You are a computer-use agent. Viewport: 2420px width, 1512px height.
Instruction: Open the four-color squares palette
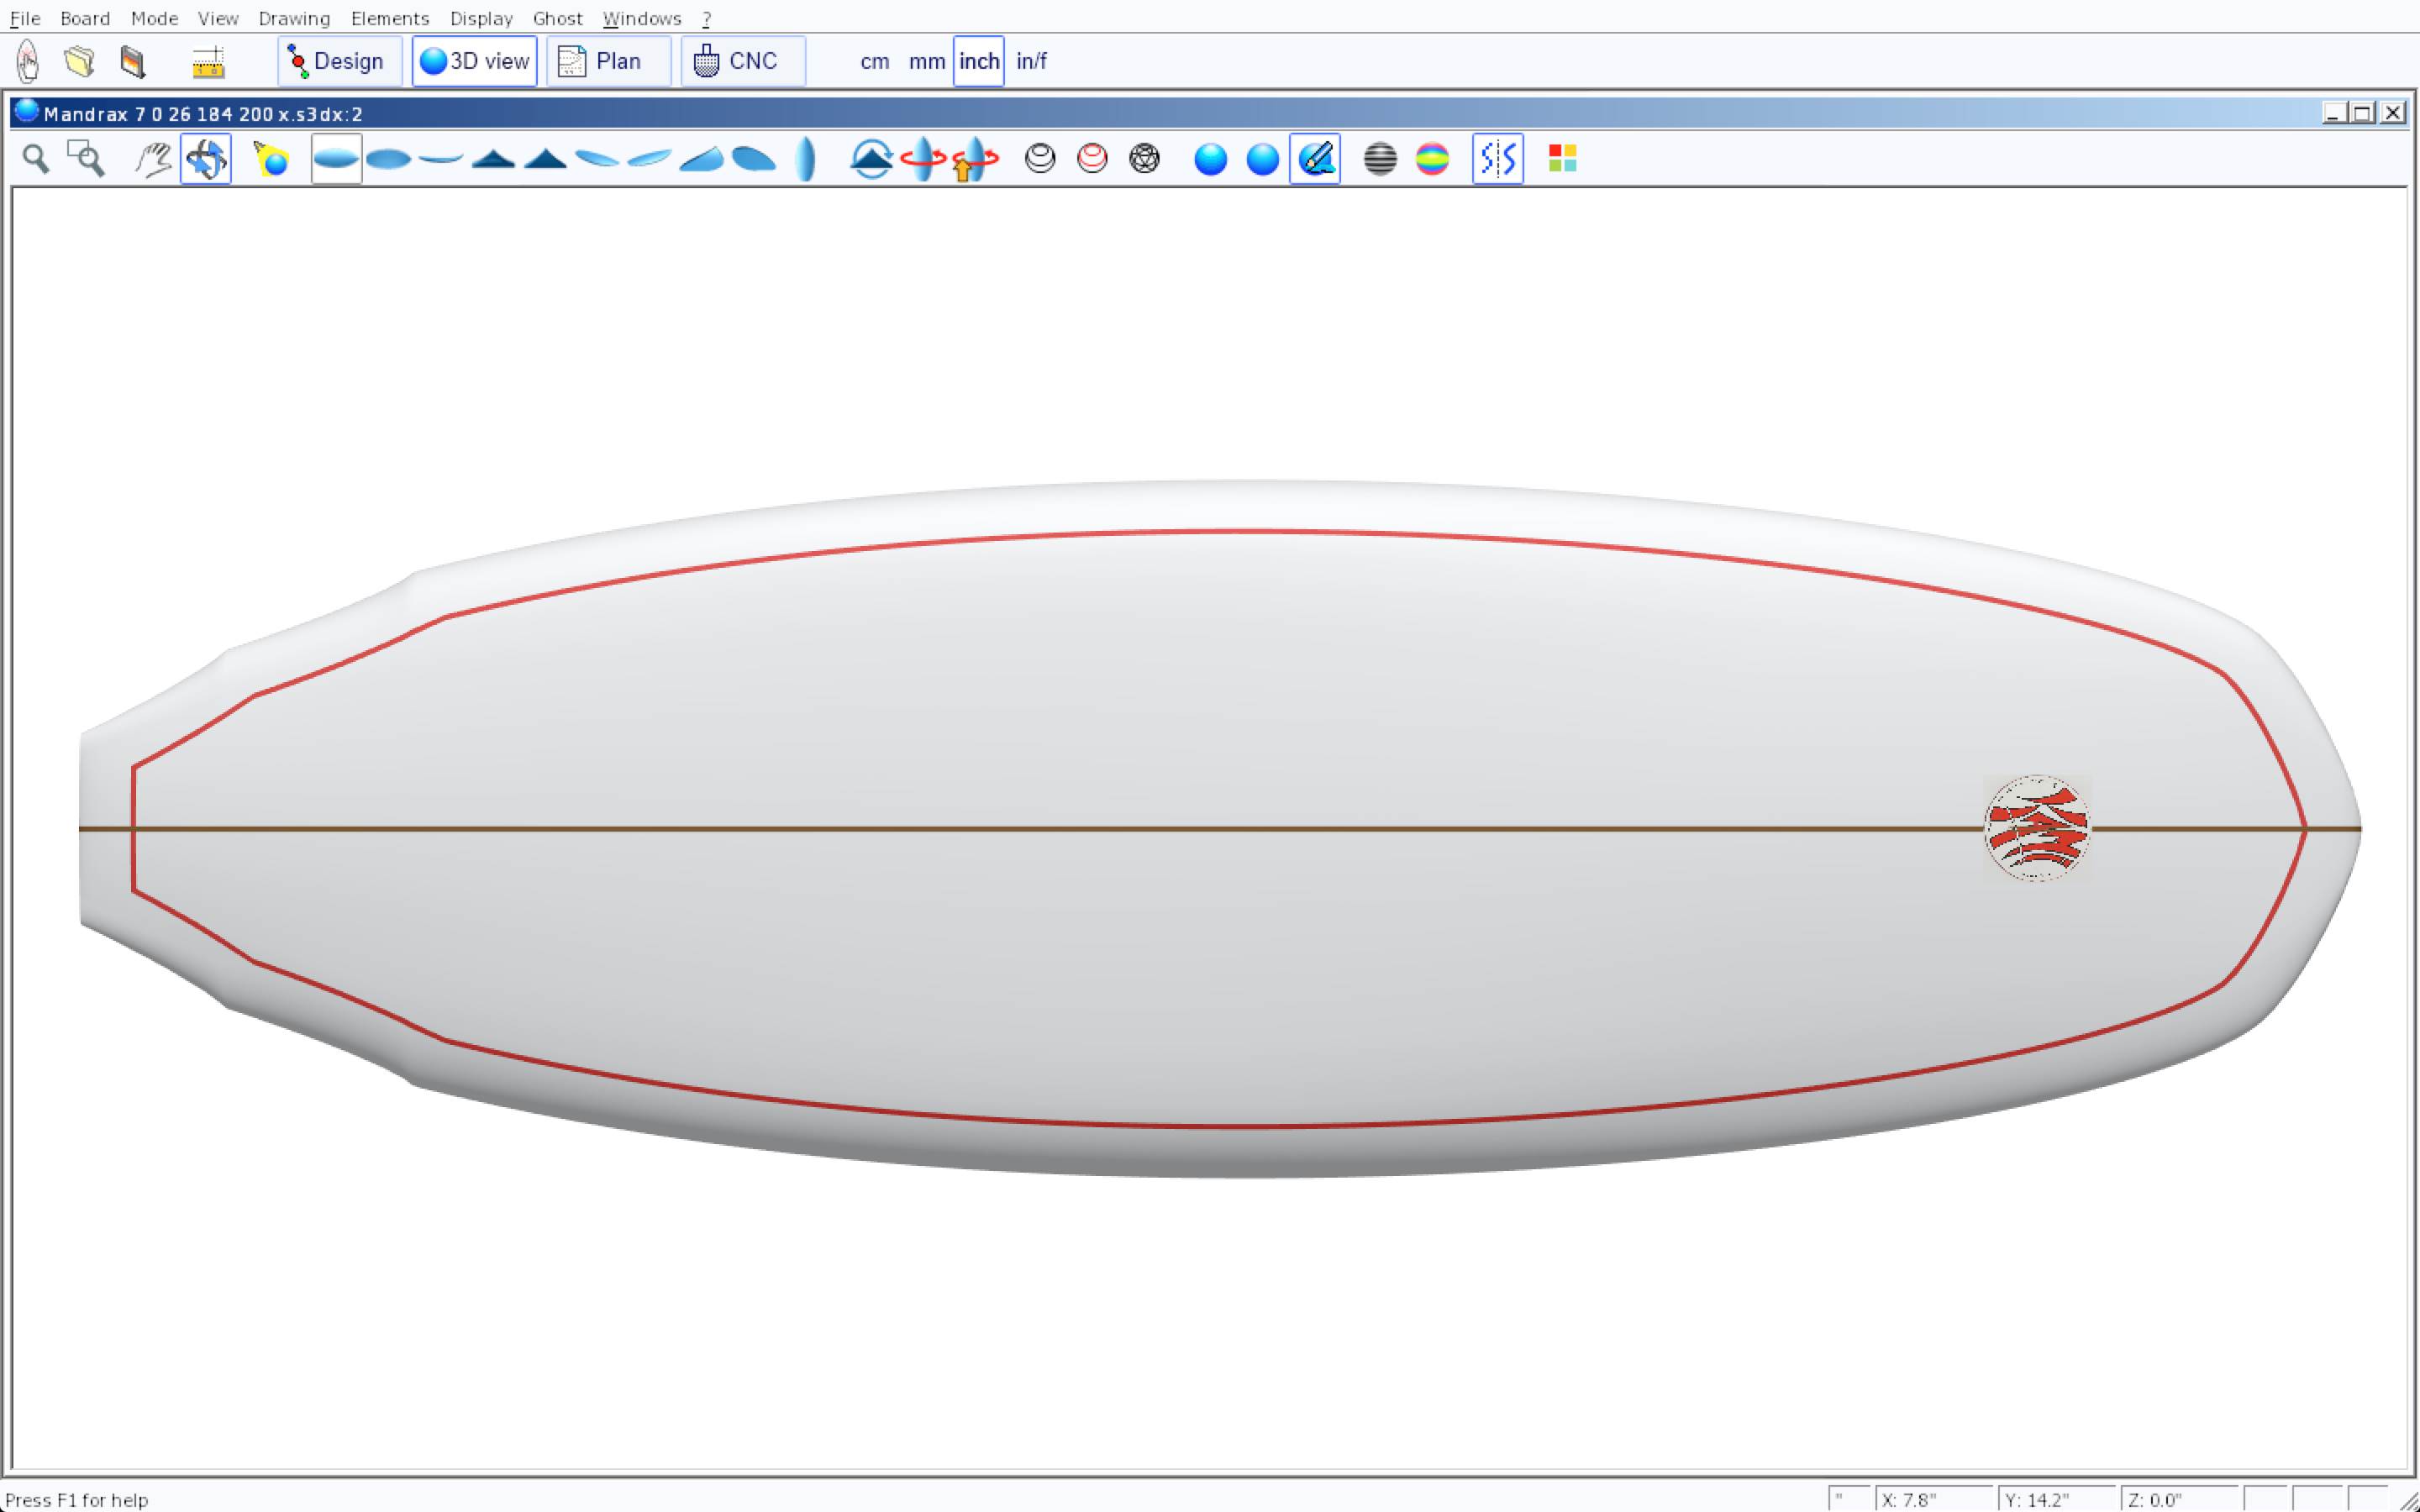tap(1562, 159)
